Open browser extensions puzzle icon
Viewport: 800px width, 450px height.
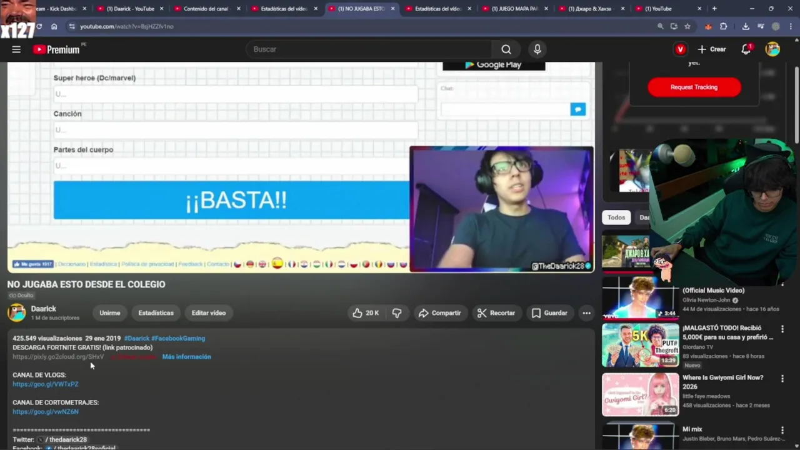coord(723,26)
